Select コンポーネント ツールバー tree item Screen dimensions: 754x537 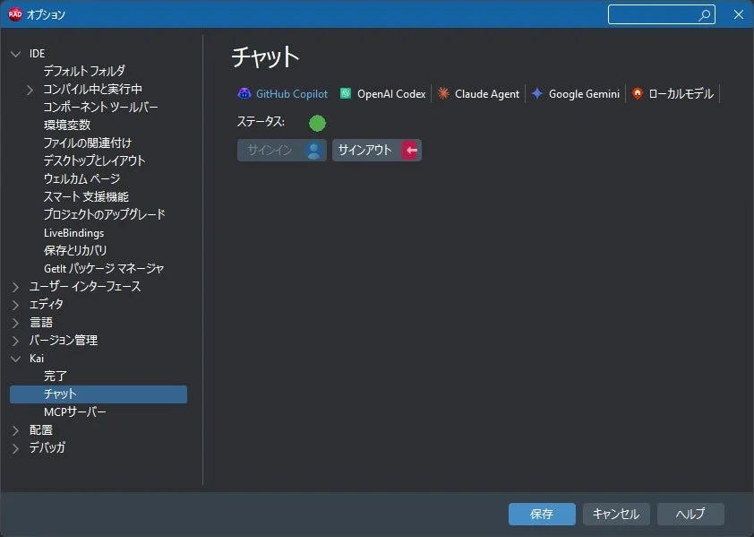pos(100,107)
